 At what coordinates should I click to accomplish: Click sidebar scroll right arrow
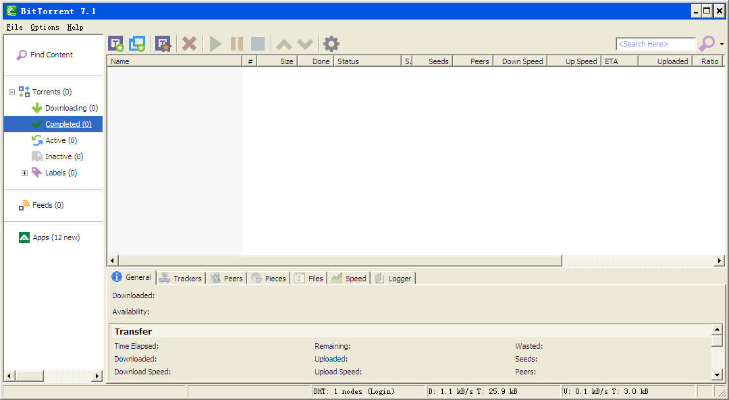coord(97,376)
